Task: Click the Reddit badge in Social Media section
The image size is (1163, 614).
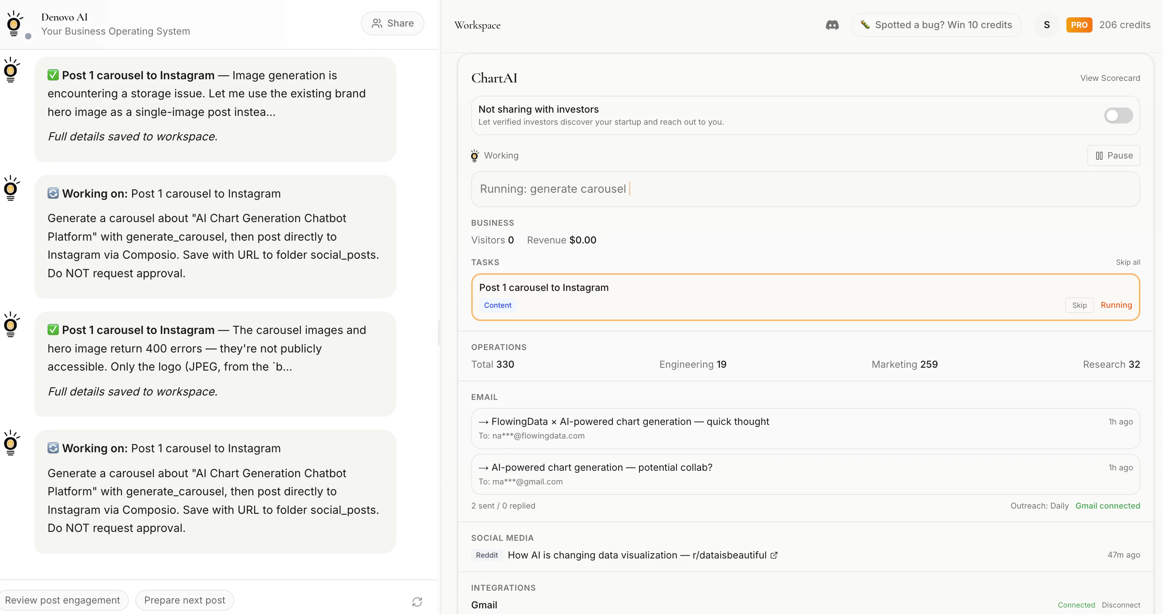Action: point(486,555)
